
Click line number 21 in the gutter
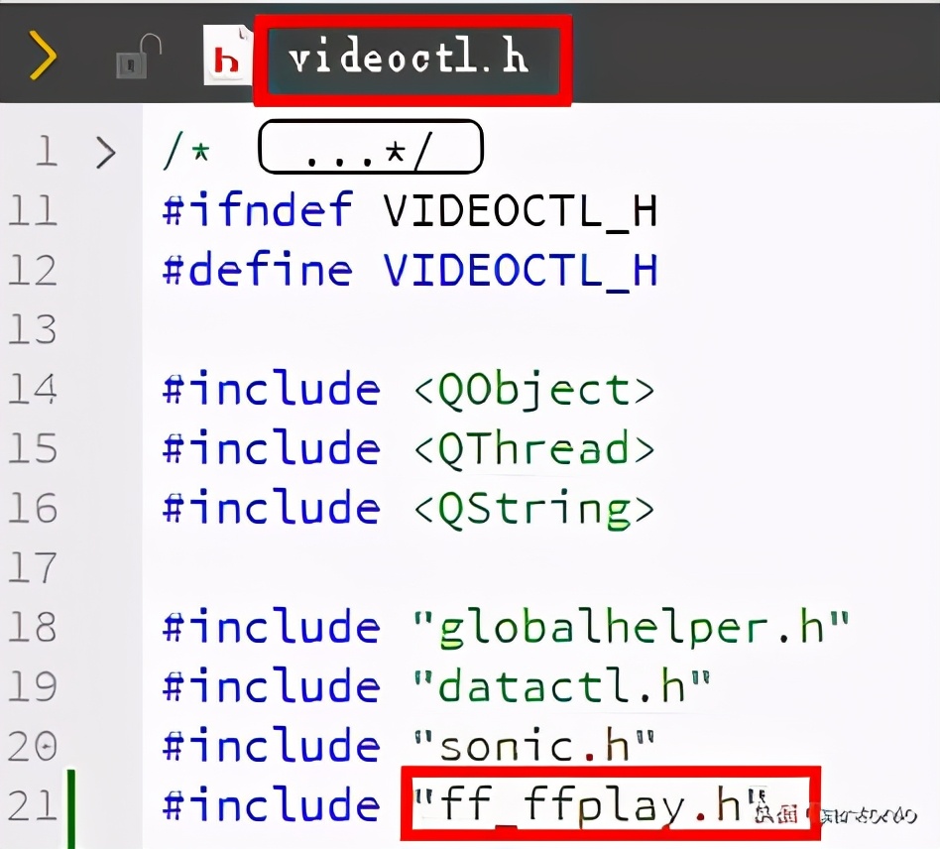[33, 804]
